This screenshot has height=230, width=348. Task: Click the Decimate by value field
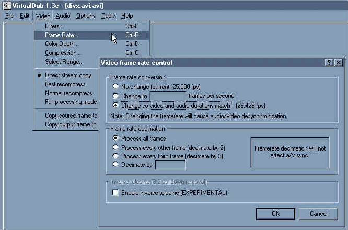click(170, 165)
